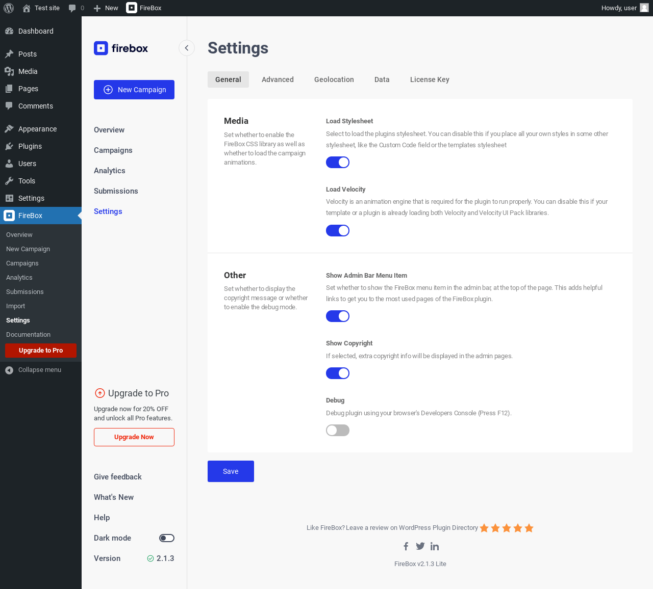The image size is (653, 589).
Task: Click the Users person icon
Action: point(9,164)
